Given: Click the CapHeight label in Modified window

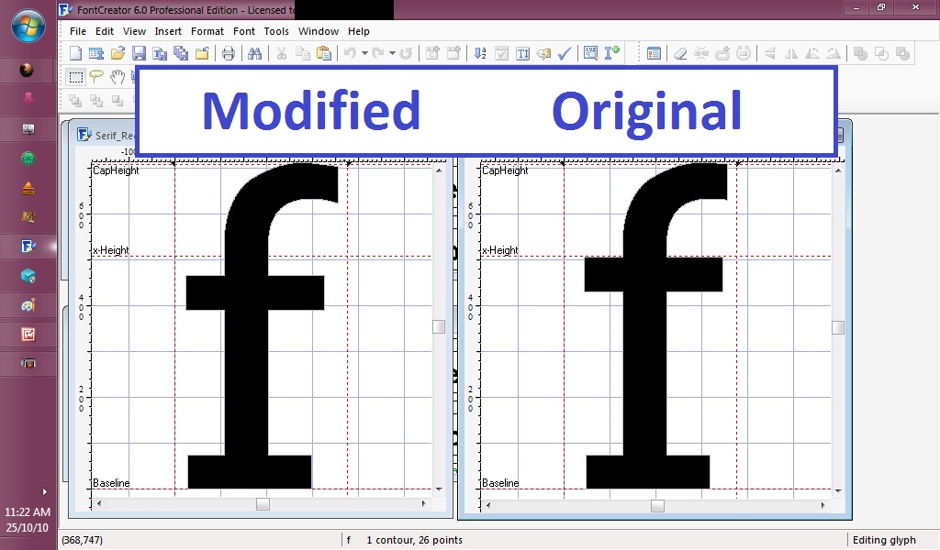Looking at the screenshot, I should (116, 170).
